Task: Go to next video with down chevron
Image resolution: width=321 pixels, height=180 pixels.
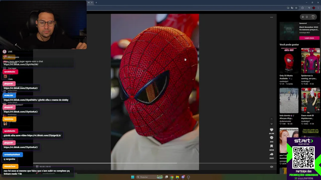Action: click(x=271, y=124)
